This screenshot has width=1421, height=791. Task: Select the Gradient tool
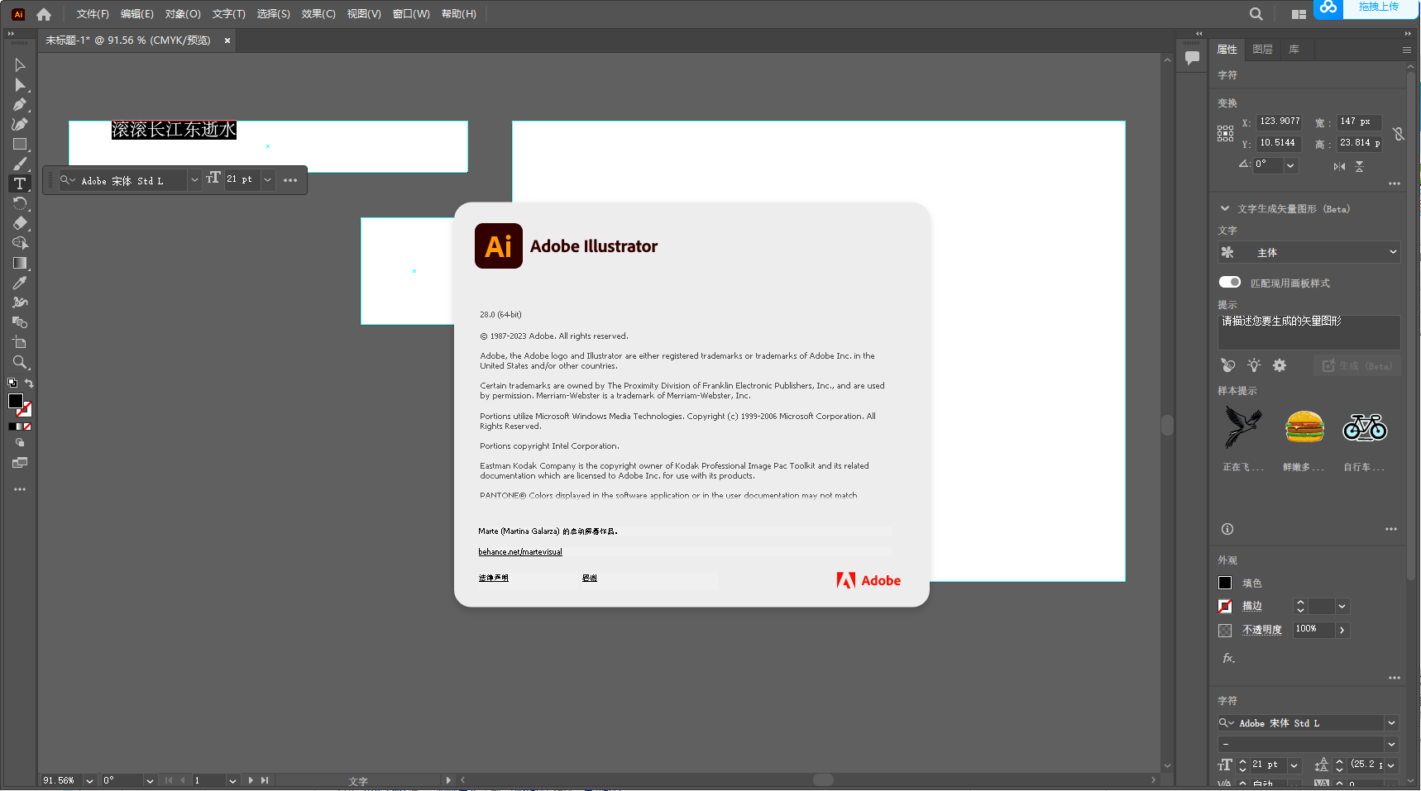20,263
